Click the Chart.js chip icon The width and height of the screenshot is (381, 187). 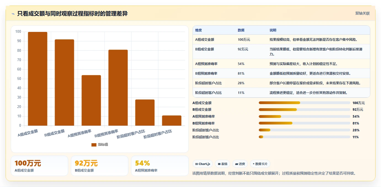(196, 164)
